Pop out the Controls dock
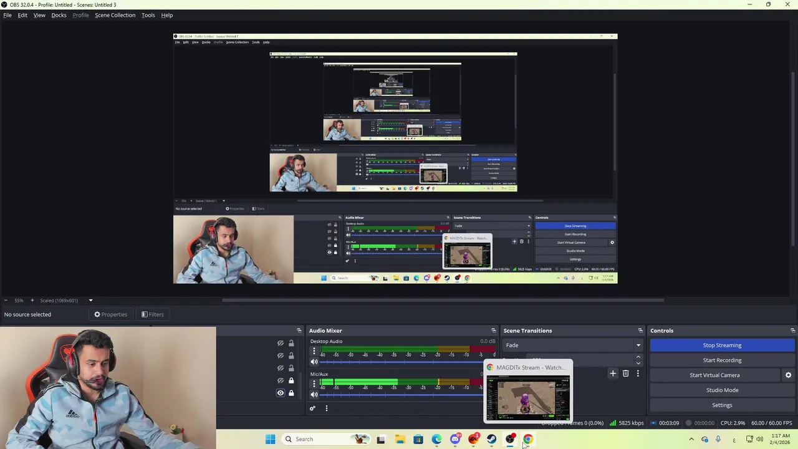Viewport: 798px width, 449px height. click(792, 331)
